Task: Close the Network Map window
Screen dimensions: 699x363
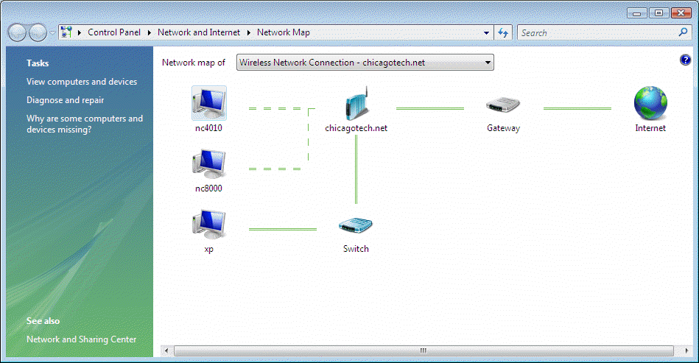Action: coord(681,13)
